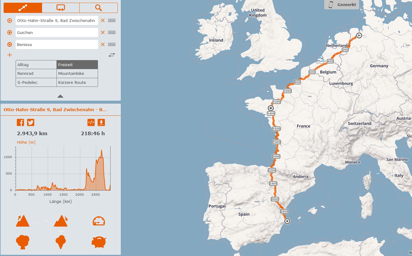Grab the reorder handle for Guichen
Viewport: 412px width, 256px height.
[112, 32]
